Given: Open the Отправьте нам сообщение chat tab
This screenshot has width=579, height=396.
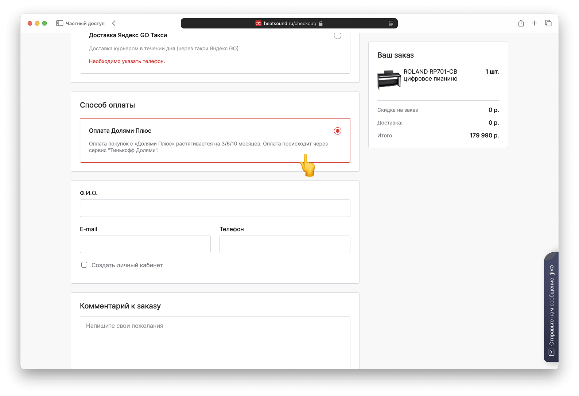Looking at the screenshot, I should point(551,306).
